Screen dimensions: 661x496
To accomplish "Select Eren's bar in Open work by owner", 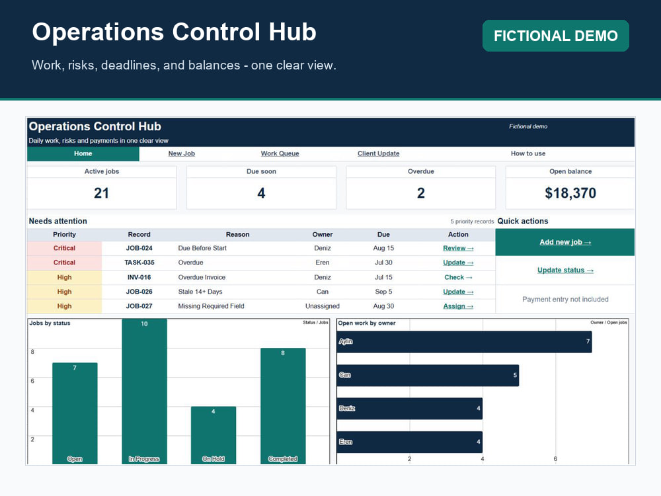I will click(x=410, y=442).
